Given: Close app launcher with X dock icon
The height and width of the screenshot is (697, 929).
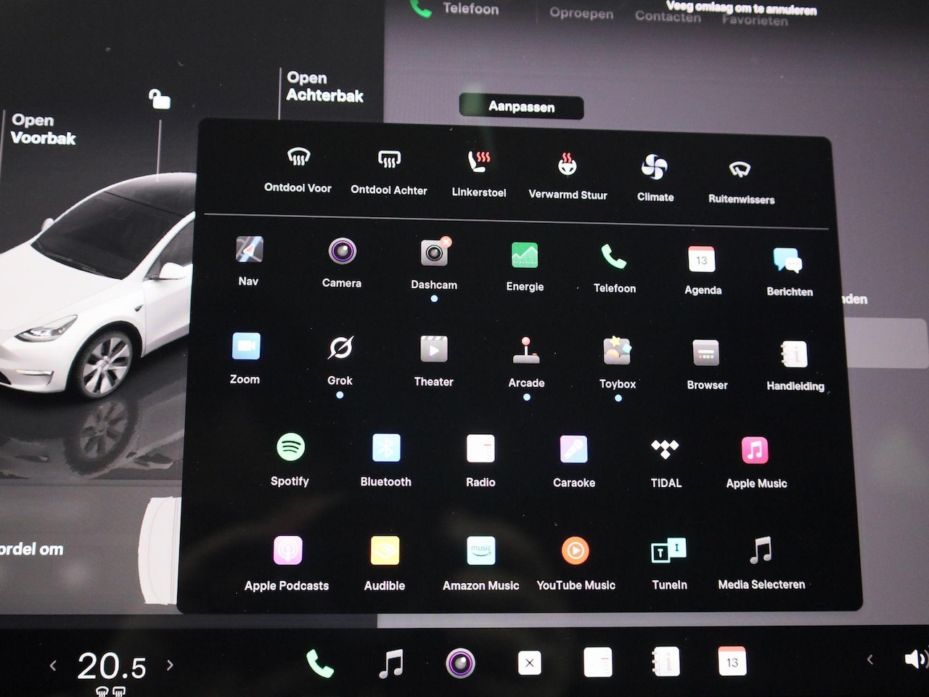Looking at the screenshot, I should [x=529, y=662].
